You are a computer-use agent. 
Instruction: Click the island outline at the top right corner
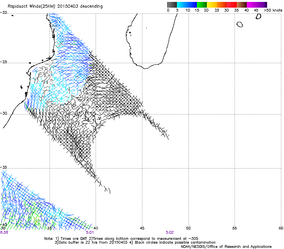(x=258, y=16)
